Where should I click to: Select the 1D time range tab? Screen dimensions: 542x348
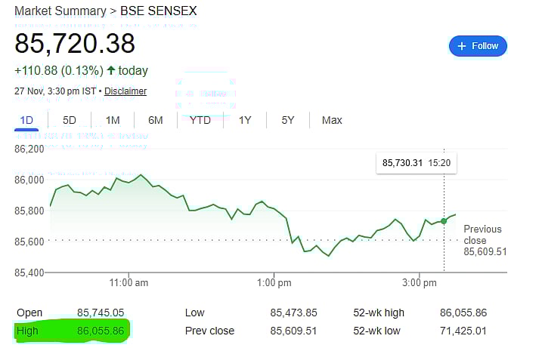click(x=26, y=120)
